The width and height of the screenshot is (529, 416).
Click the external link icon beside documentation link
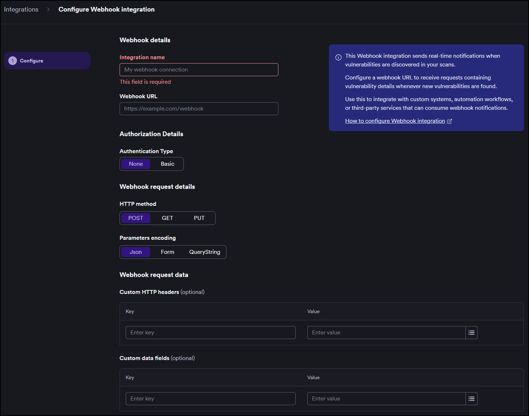[x=450, y=121]
